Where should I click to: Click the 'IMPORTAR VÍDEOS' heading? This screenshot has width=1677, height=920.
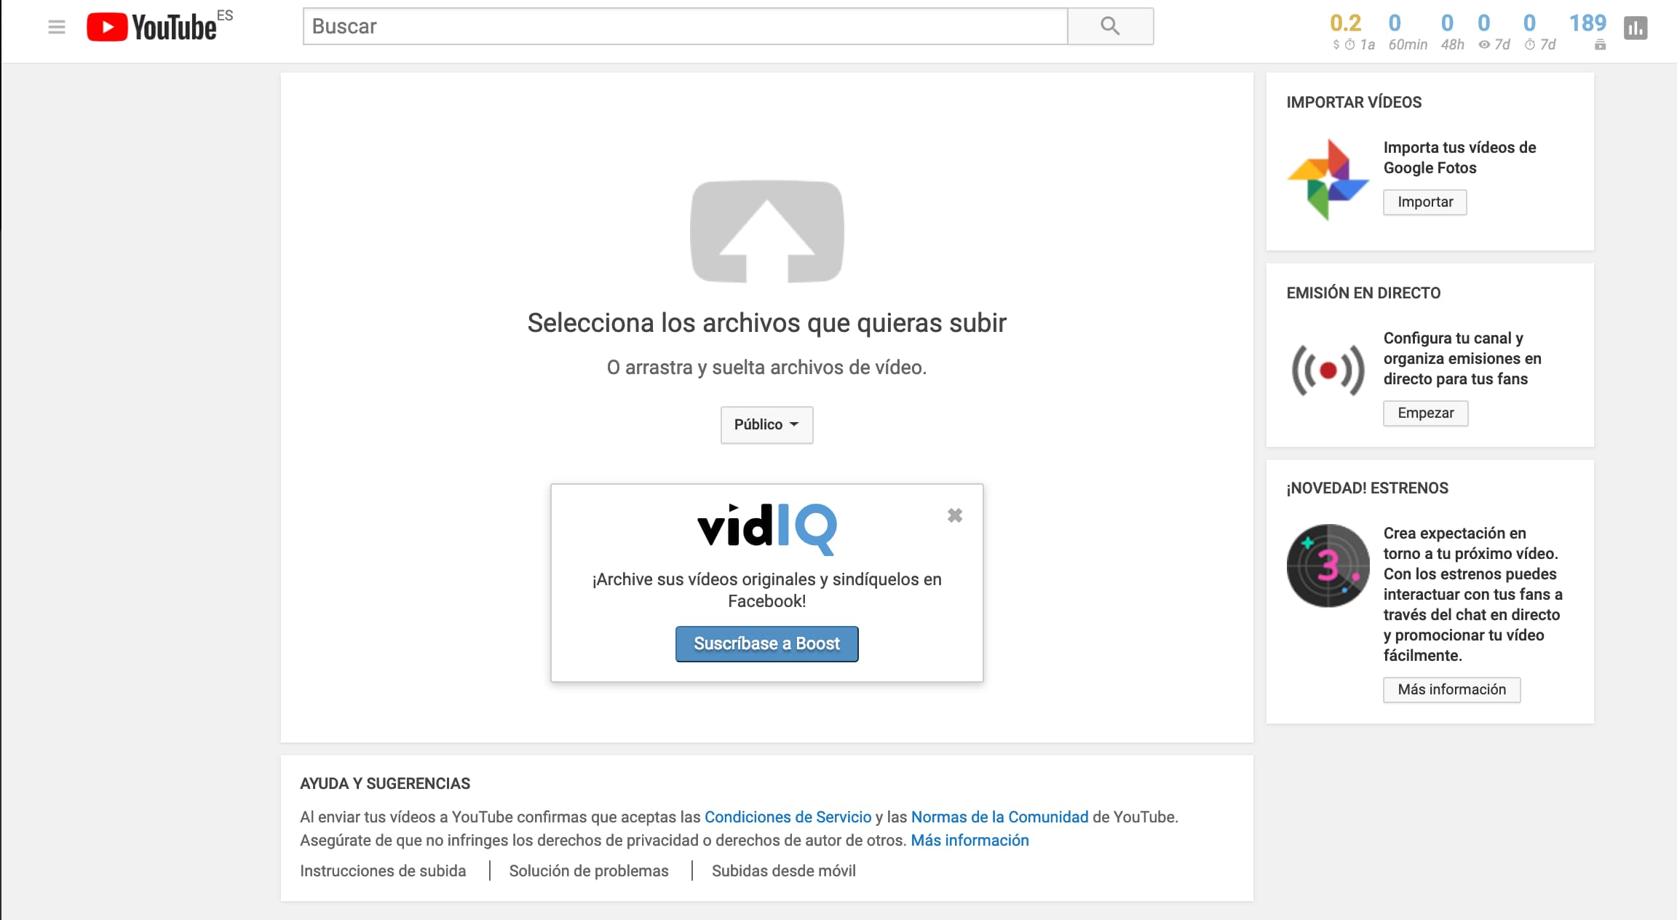pos(1353,102)
